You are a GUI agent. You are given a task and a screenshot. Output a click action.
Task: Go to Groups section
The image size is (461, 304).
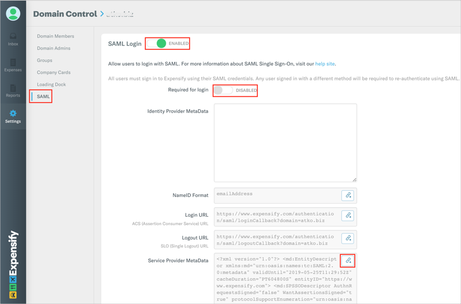click(x=45, y=60)
